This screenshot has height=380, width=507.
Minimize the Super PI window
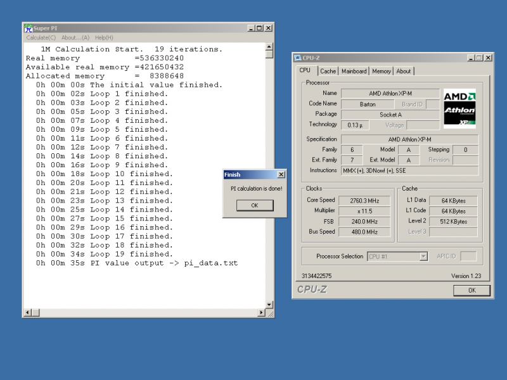251,28
